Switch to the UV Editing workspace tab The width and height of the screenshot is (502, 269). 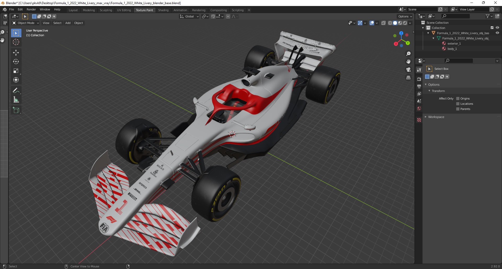coord(124,10)
